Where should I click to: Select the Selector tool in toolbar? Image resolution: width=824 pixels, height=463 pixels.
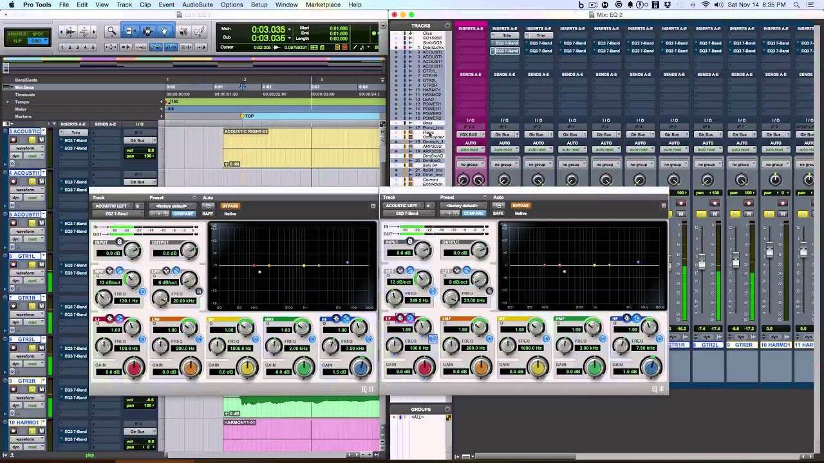point(147,31)
